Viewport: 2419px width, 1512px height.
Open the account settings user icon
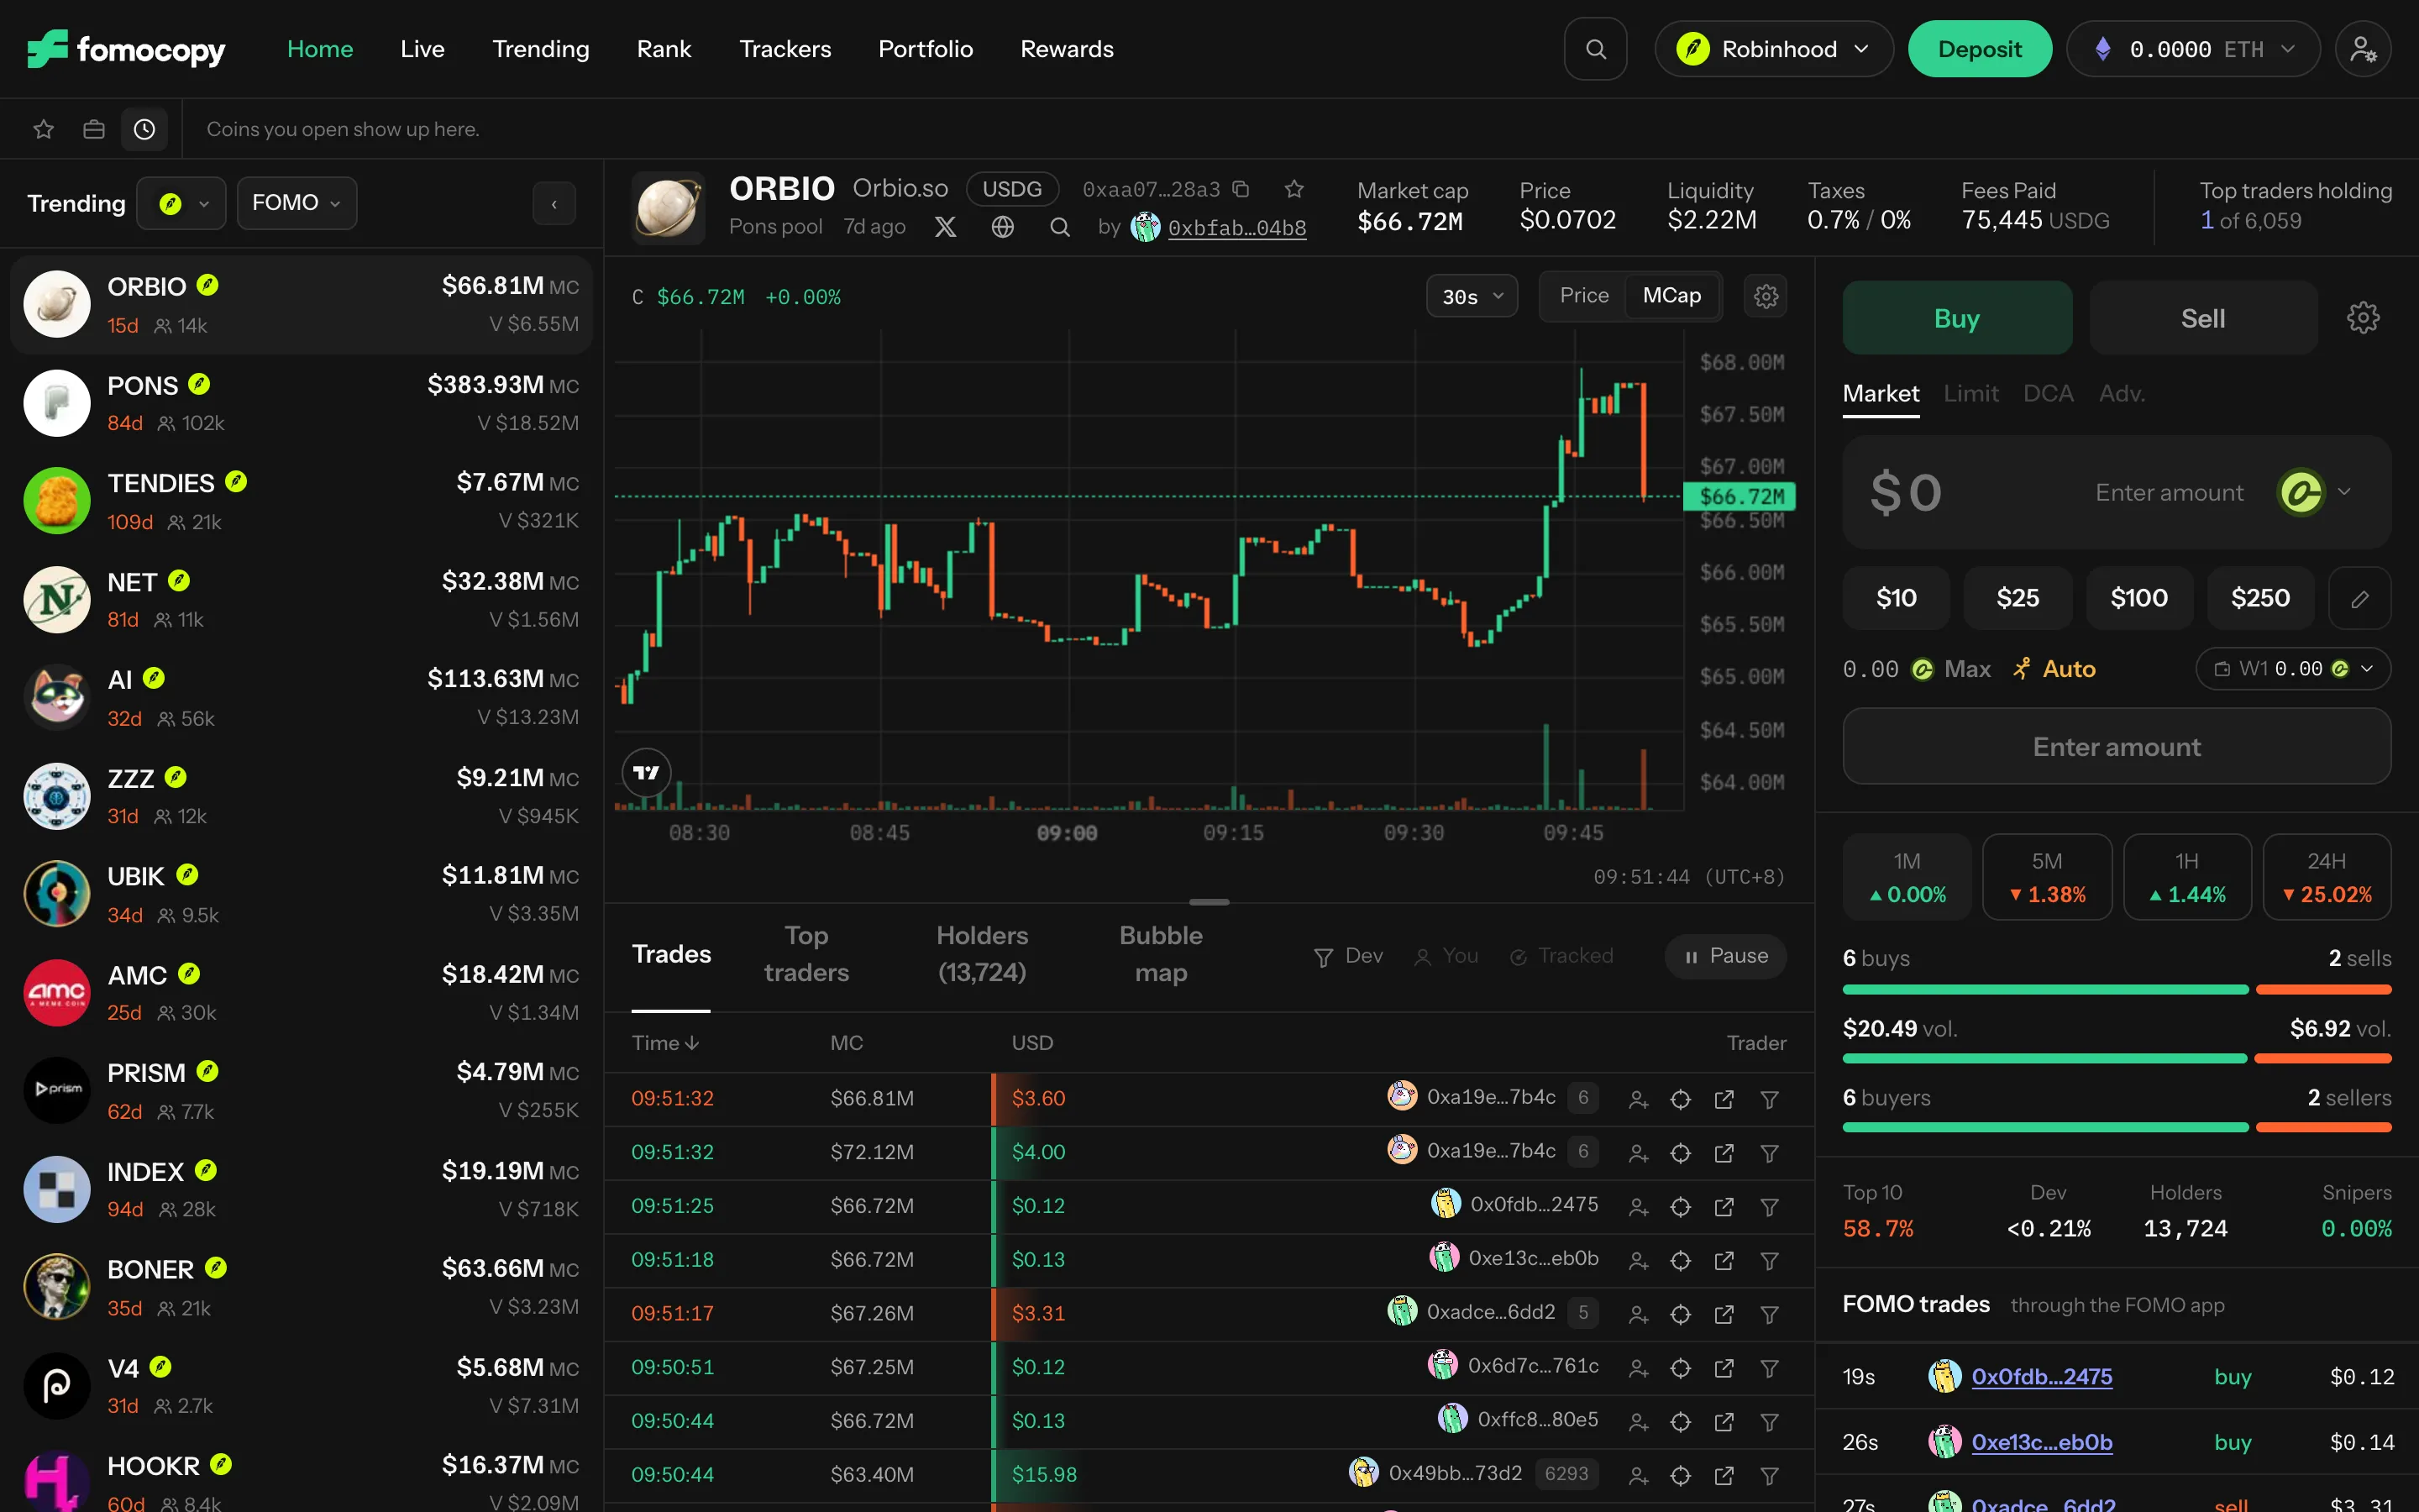tap(2363, 49)
